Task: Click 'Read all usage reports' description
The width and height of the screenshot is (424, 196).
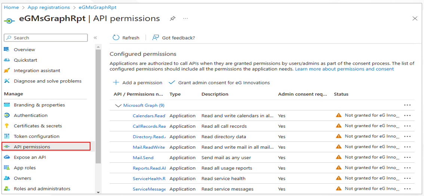Action: tap(227, 168)
